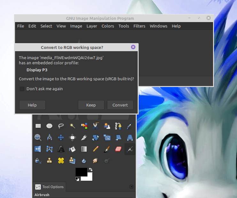237x198 pixels.
Task: Switch to the Tool Options tab
Action: [x=50, y=187]
